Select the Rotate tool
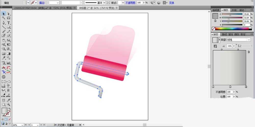255x127 pixels. (x=4, y=40)
